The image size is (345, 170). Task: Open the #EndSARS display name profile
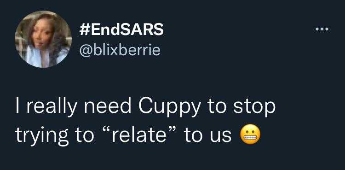(121, 29)
